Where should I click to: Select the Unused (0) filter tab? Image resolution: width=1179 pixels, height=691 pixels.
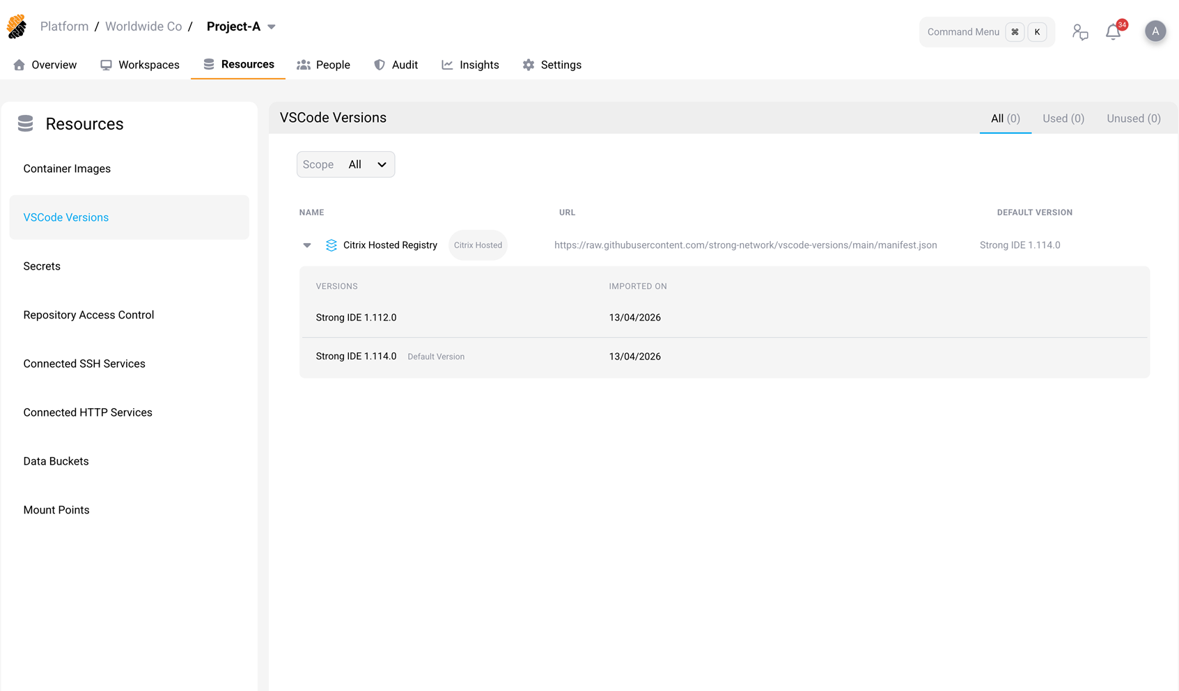pos(1134,118)
